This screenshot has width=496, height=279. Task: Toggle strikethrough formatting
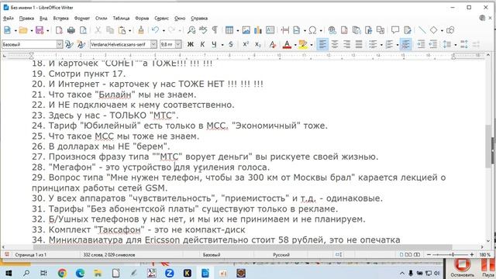coord(231,45)
